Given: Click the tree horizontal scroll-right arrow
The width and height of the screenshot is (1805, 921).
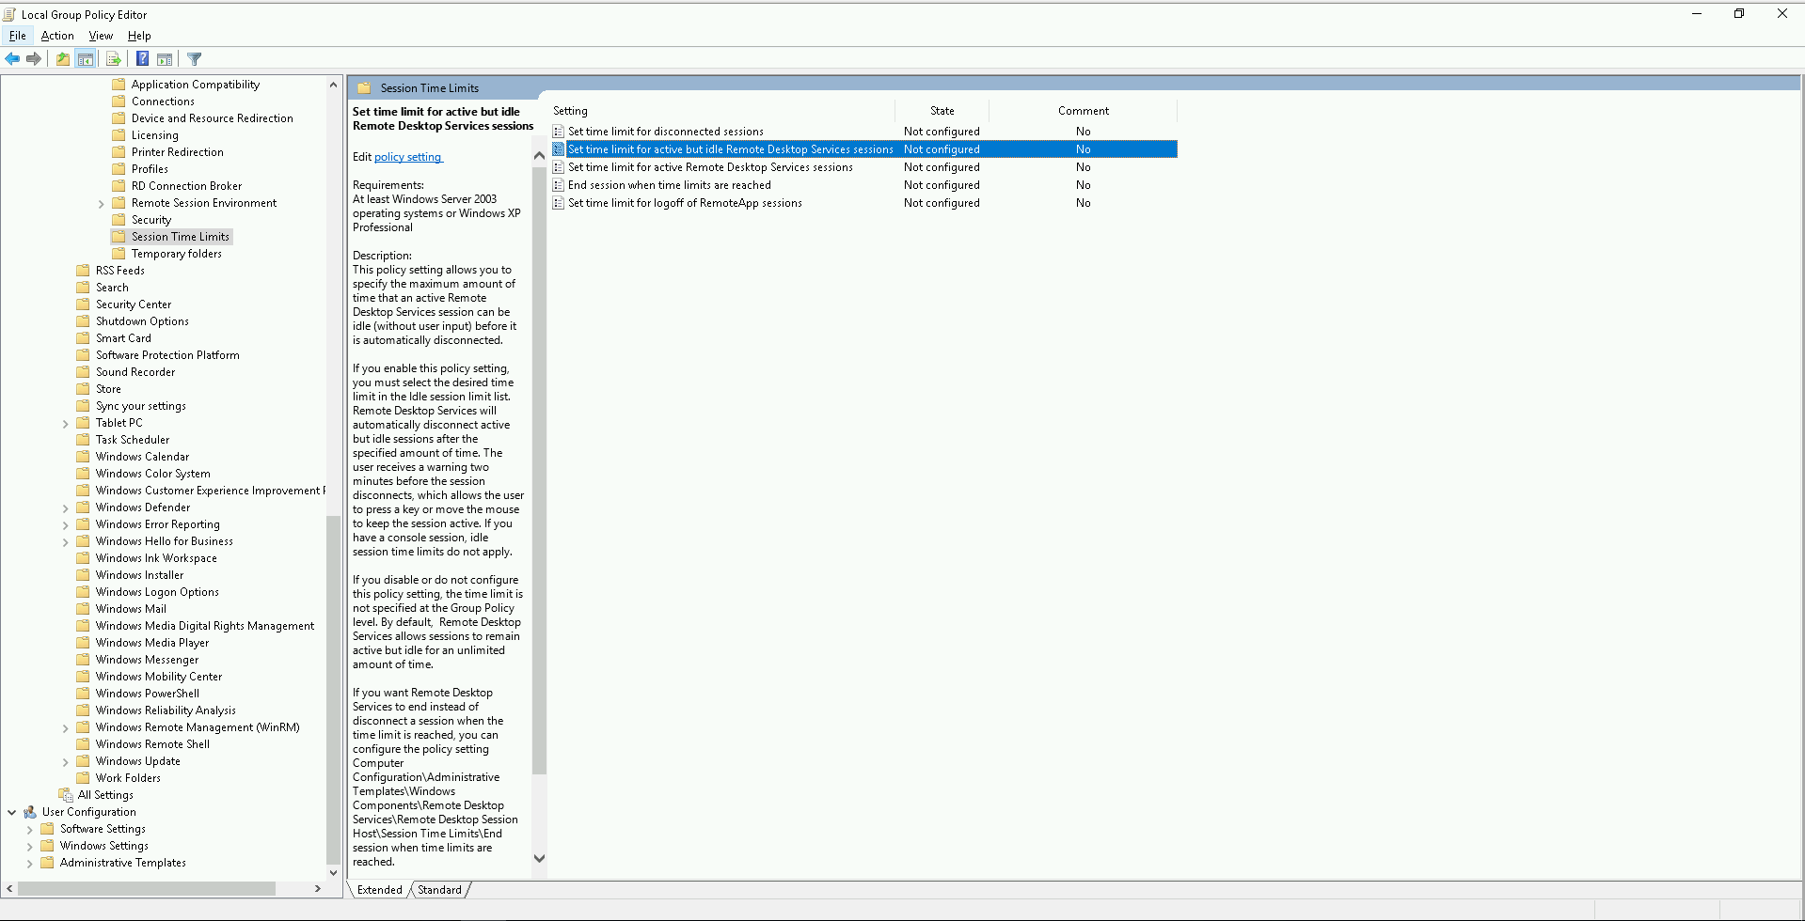Looking at the screenshot, I should (x=318, y=888).
